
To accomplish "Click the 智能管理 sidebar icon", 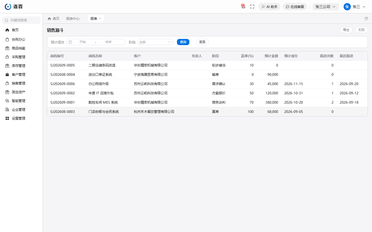I will point(7,101).
